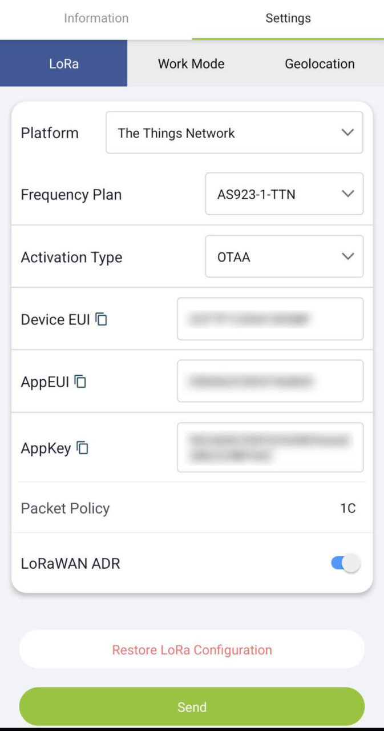The width and height of the screenshot is (384, 731).
Task: Click the Packet Policy 1C value
Action: [x=347, y=508]
